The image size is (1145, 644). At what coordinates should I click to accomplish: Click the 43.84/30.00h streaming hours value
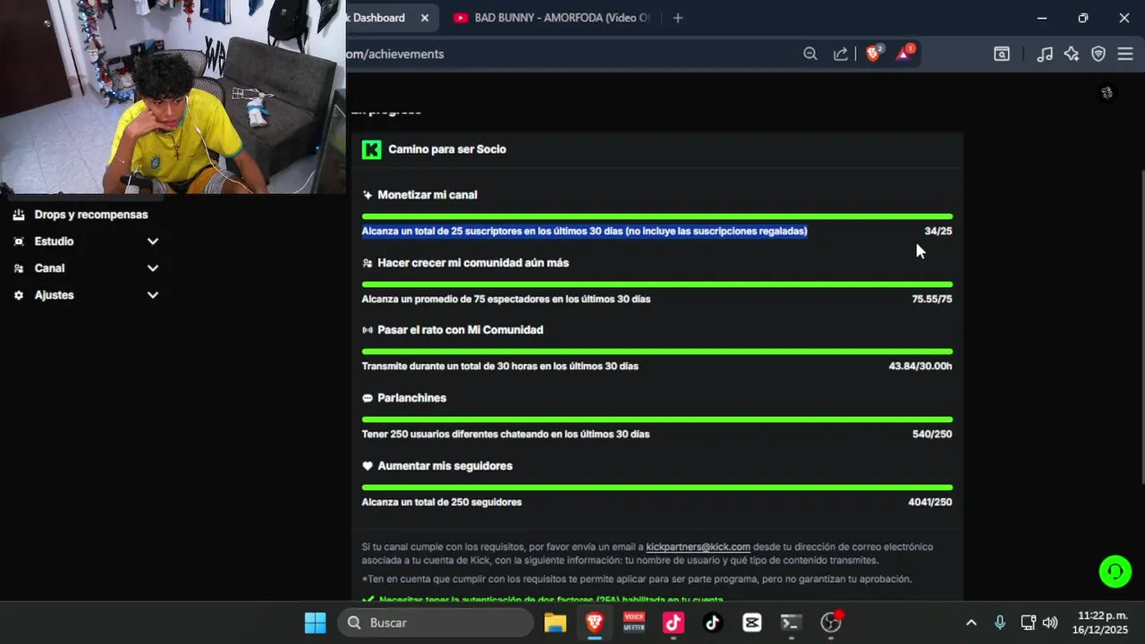tap(920, 366)
